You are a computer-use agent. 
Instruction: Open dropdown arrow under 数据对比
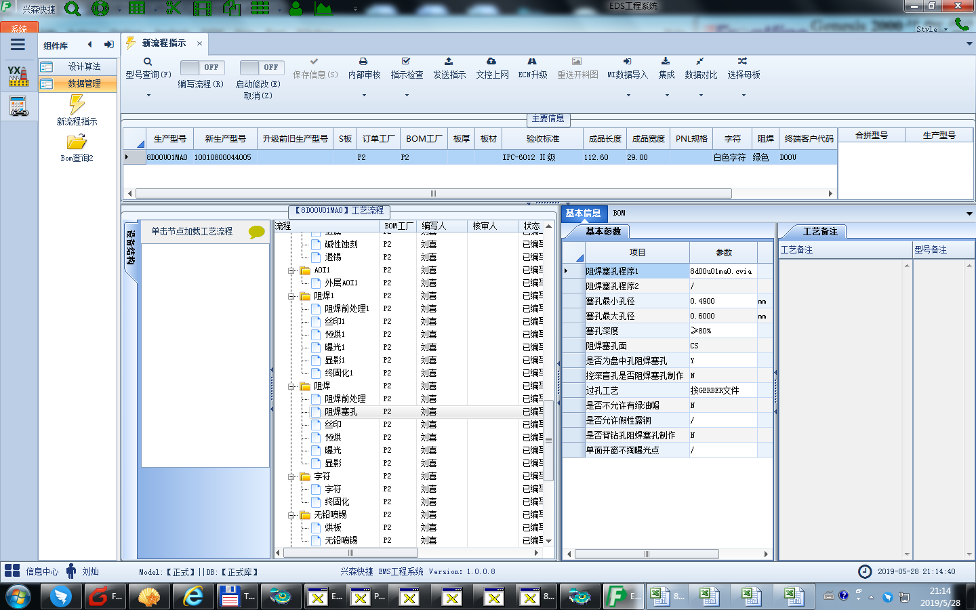click(701, 96)
